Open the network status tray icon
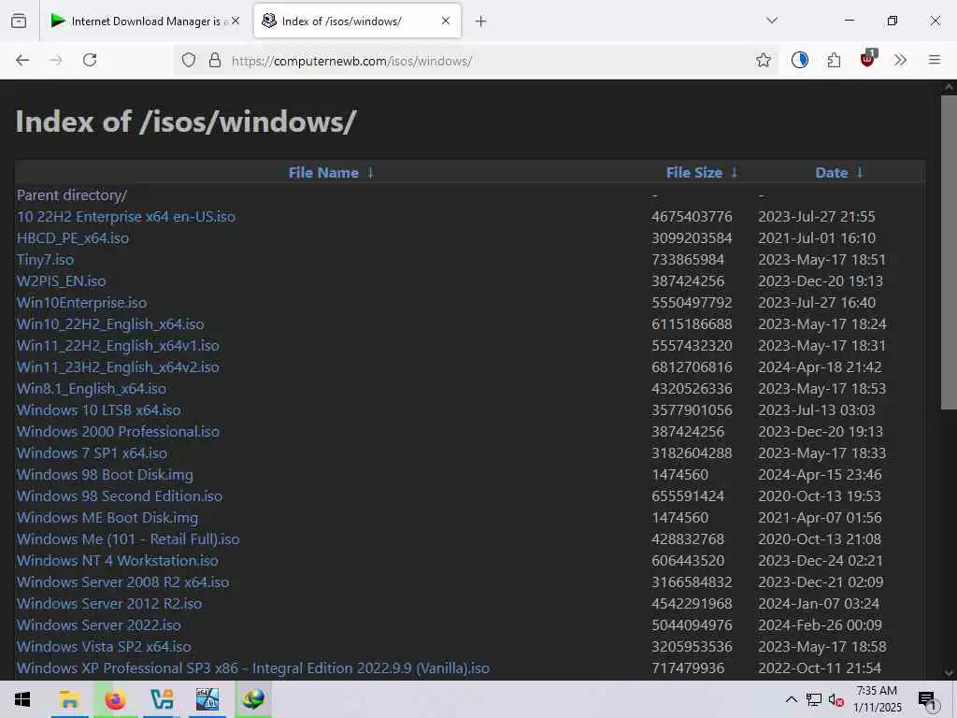957x718 pixels. coord(814,699)
